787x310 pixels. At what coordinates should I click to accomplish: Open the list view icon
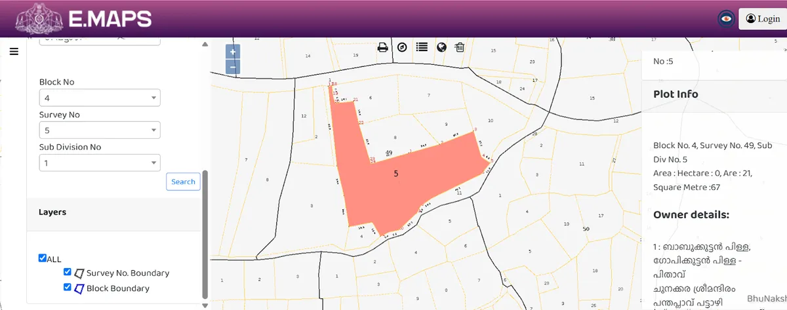[x=422, y=47]
